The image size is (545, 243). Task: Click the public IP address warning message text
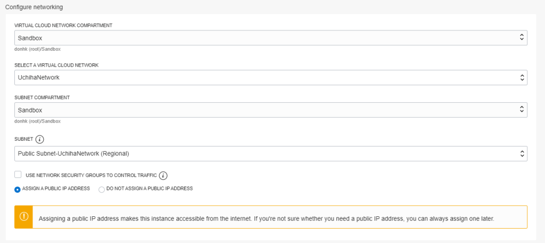click(266, 219)
